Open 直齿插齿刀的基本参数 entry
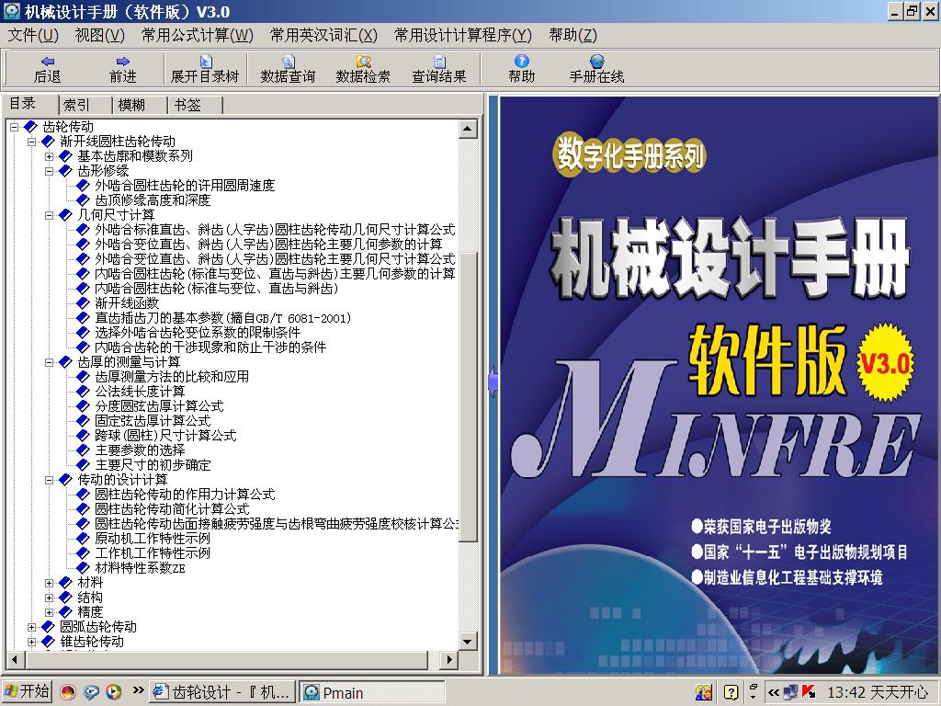This screenshot has width=941, height=706. point(223,317)
